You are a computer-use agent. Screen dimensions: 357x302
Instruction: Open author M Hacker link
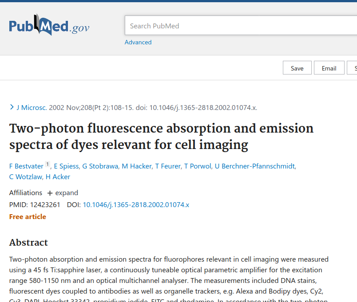(x=137, y=166)
